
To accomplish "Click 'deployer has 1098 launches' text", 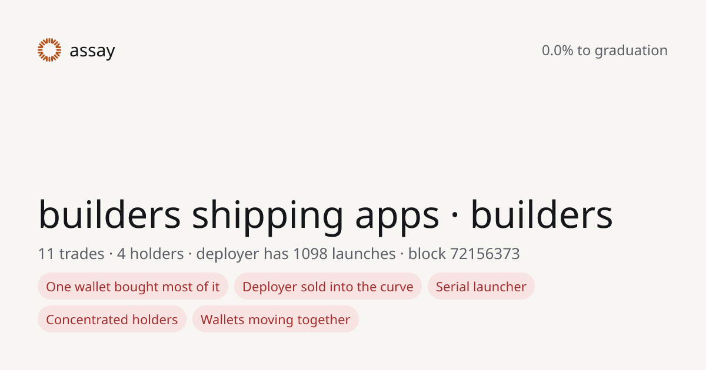I will 296,254.
